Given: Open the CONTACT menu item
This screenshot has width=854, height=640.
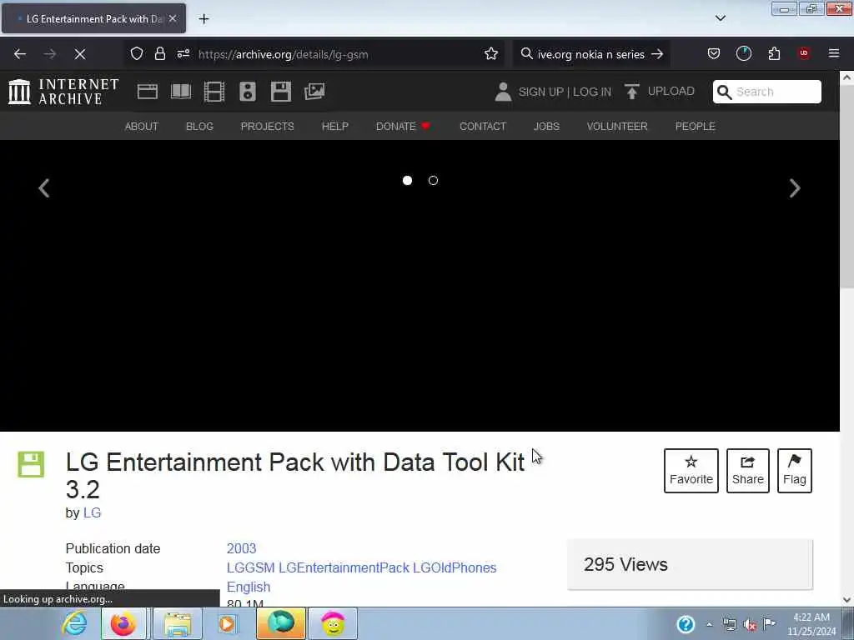Looking at the screenshot, I should click(483, 127).
